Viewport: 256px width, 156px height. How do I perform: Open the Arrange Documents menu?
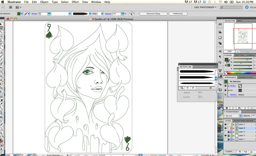tap(18, 7)
